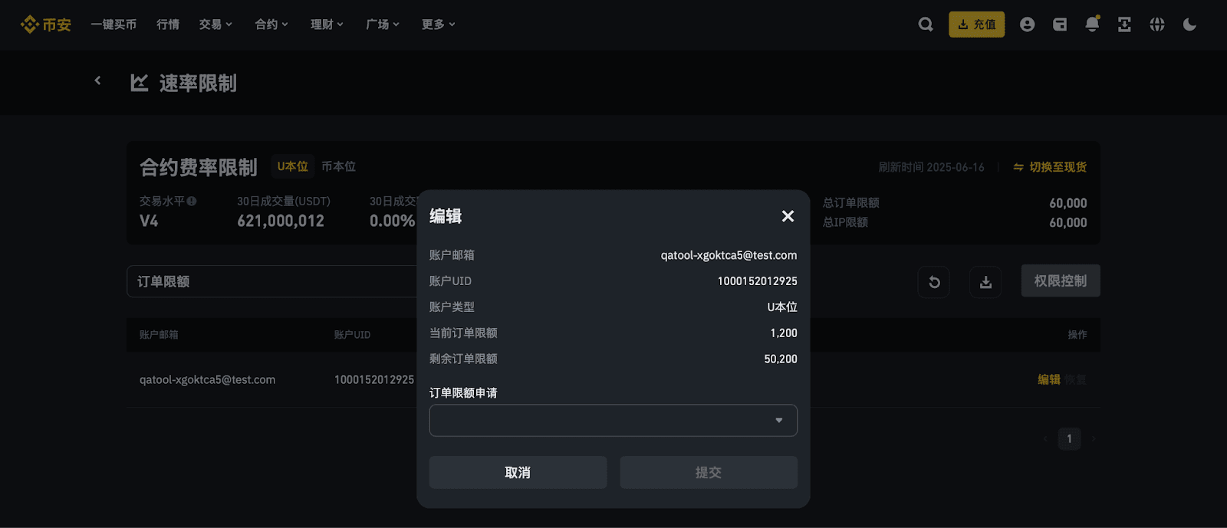This screenshot has width=1227, height=528.
Task: Click the 权限控制 button
Action: click(1061, 281)
